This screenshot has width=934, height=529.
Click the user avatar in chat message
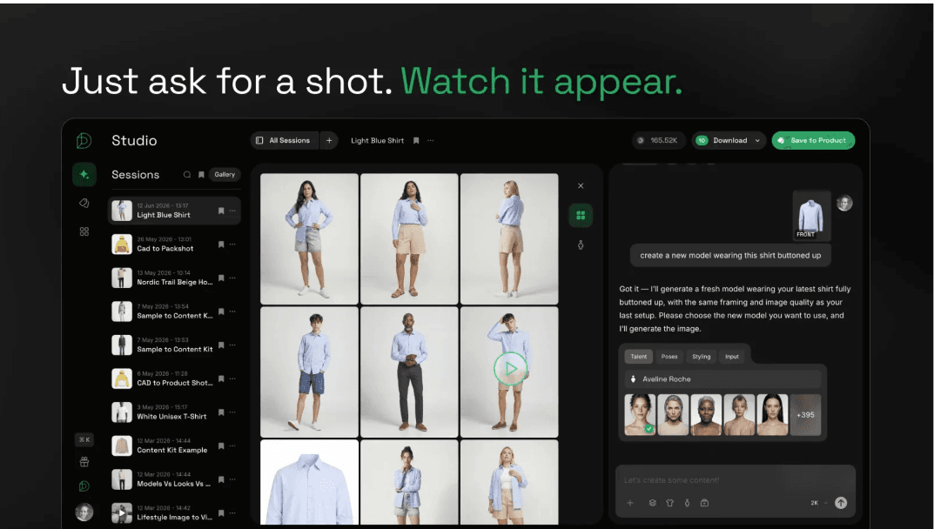(x=844, y=203)
